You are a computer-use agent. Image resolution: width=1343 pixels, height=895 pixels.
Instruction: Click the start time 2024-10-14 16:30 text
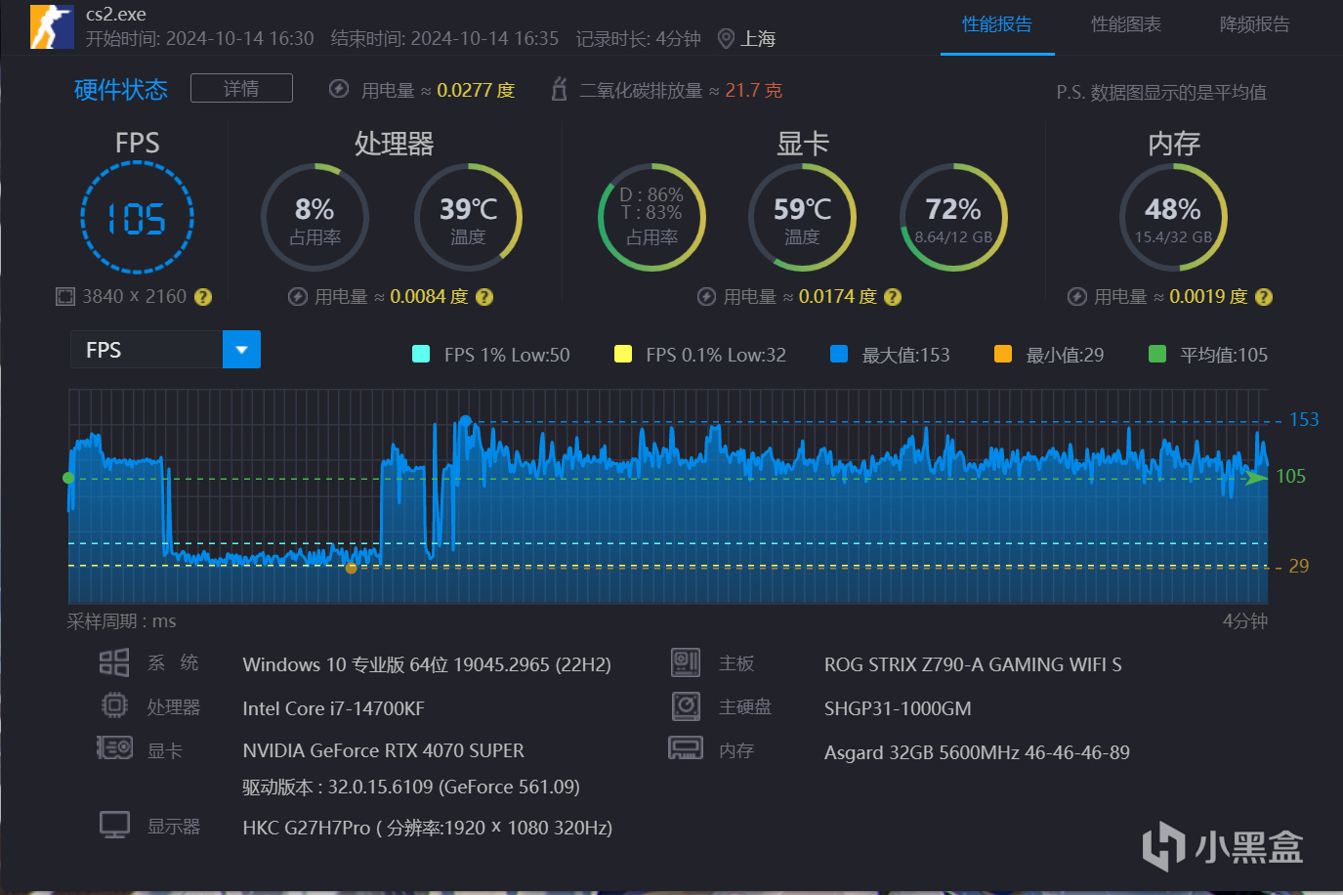pos(200,39)
